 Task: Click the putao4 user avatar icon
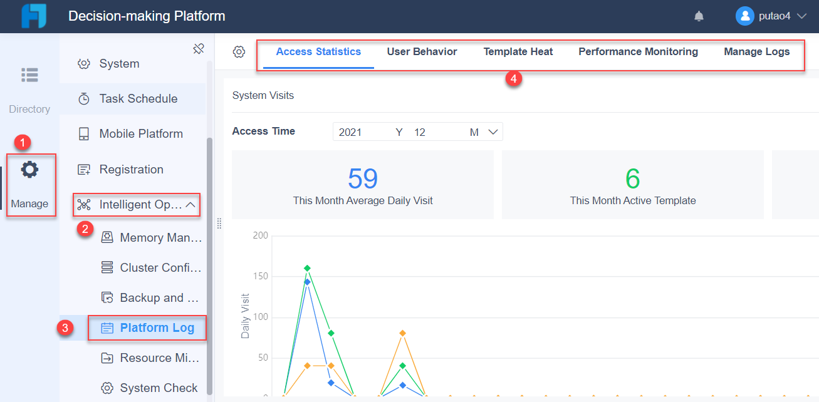[x=744, y=16]
